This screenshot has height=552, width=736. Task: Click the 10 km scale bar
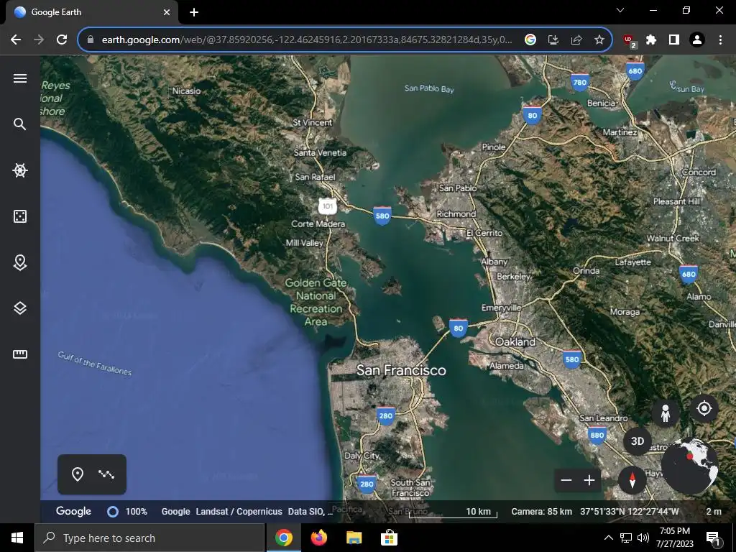click(453, 512)
